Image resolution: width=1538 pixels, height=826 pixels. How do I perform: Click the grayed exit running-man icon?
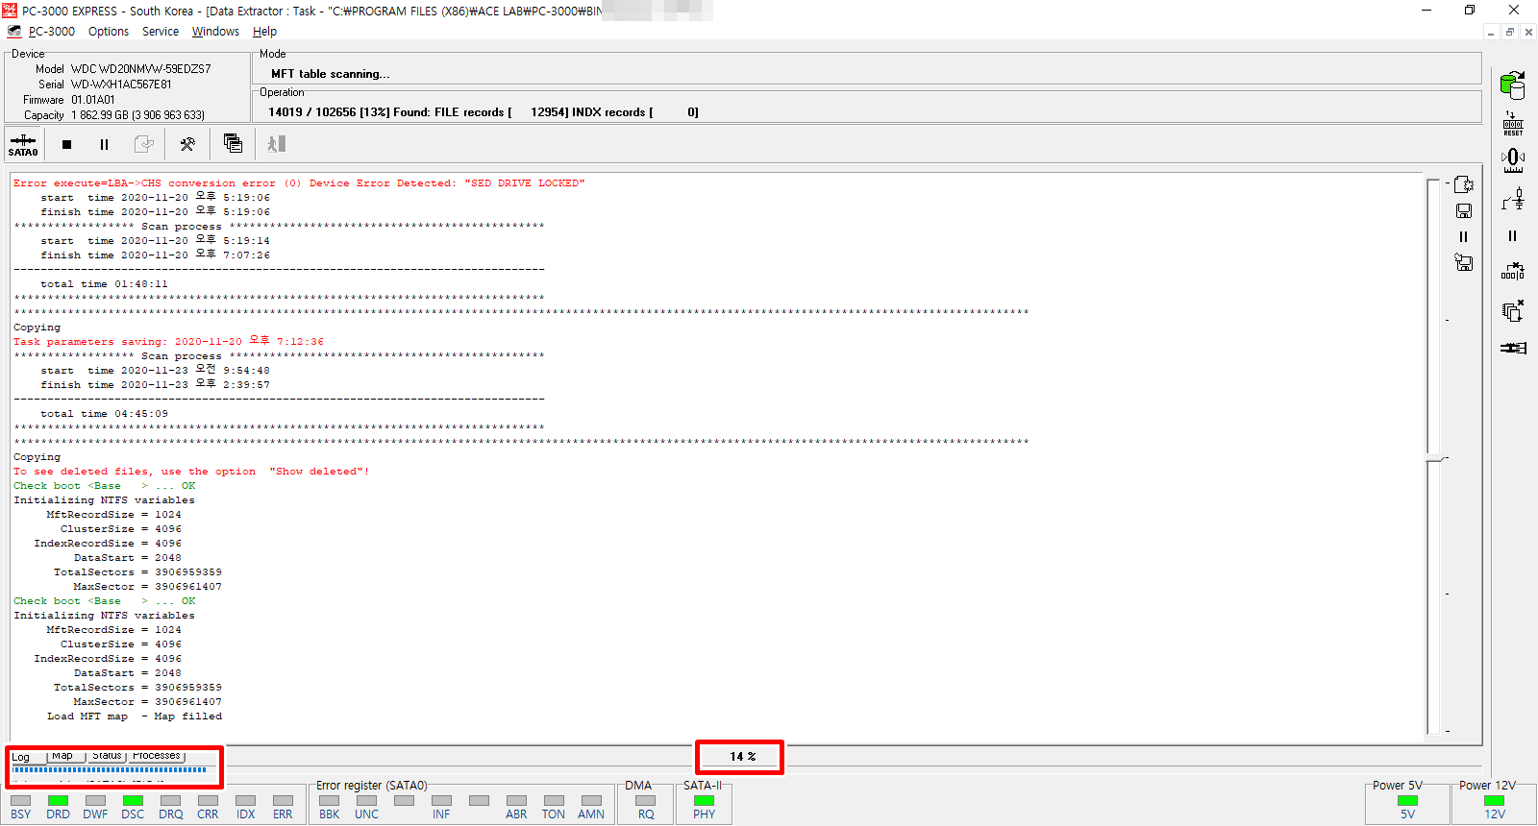pos(277,144)
